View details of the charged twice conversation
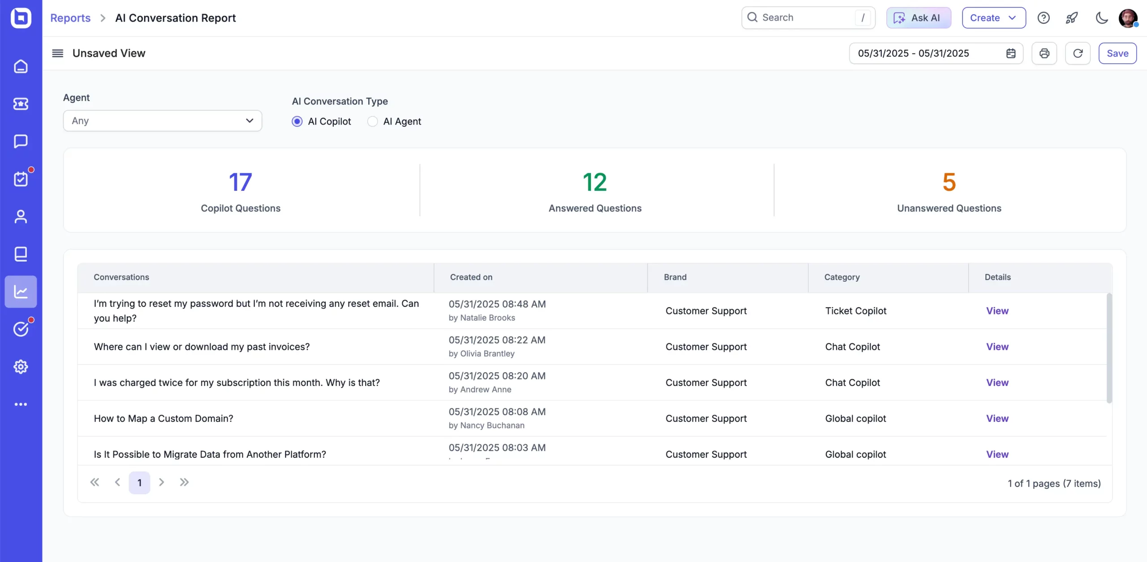This screenshot has width=1147, height=562. point(997,382)
